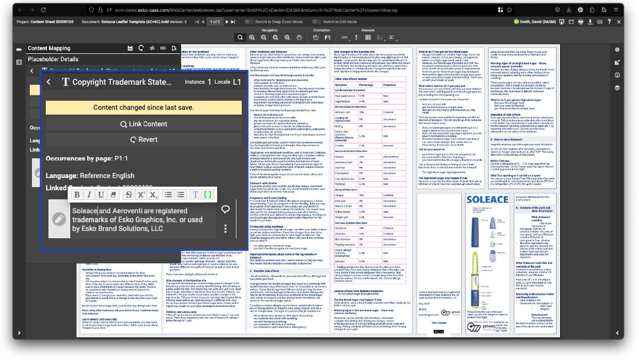The width and height of the screenshot is (639, 363).
Task: Click the refresh icon in Content Mapping header
Action: pyautogui.click(x=141, y=48)
